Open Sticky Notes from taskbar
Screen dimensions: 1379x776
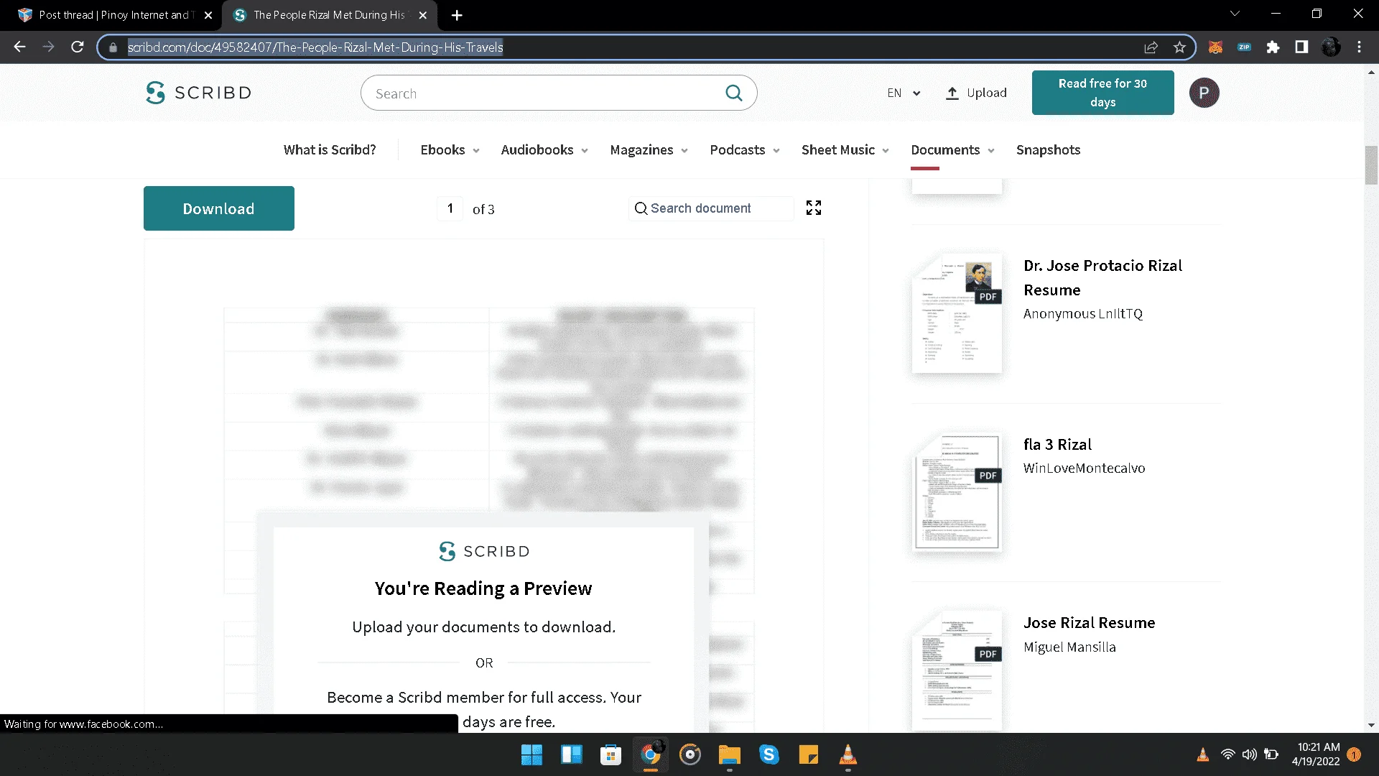[x=809, y=755]
